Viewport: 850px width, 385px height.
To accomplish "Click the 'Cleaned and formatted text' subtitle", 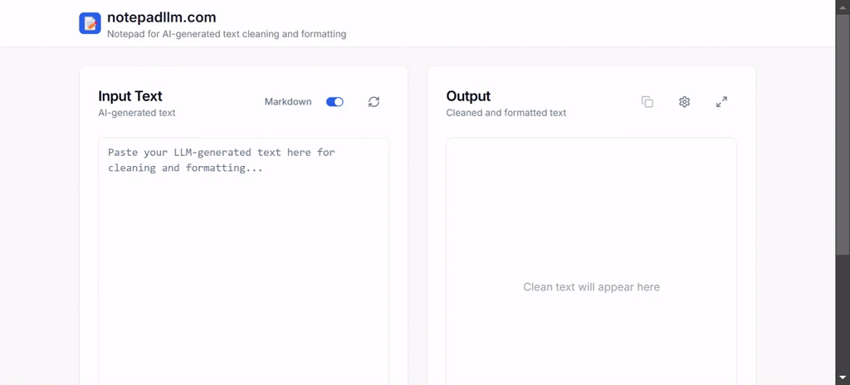I will click(x=506, y=113).
